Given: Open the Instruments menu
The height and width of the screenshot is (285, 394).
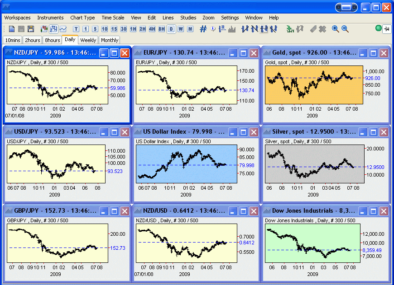Looking at the screenshot, I should tap(50, 18).
